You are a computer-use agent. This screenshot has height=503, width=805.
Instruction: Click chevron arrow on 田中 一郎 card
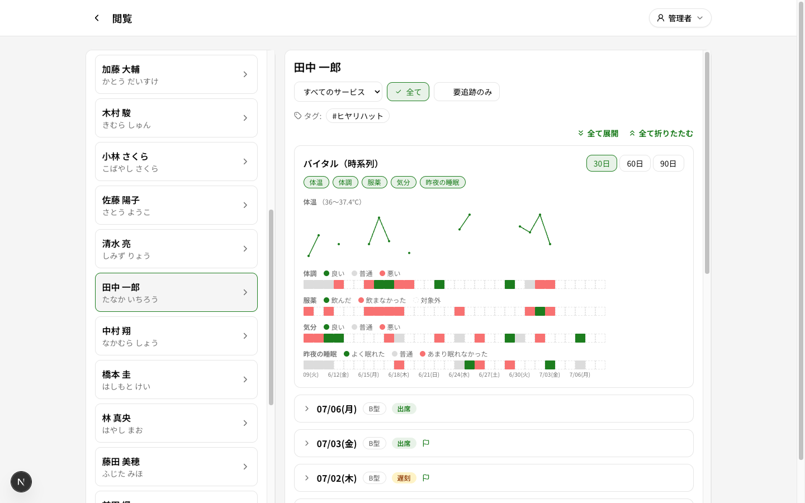click(x=245, y=292)
